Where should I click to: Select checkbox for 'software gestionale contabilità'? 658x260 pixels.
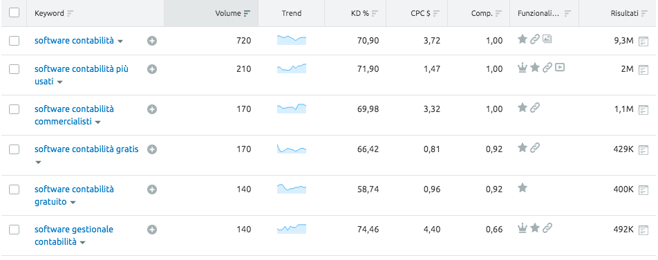click(x=15, y=230)
